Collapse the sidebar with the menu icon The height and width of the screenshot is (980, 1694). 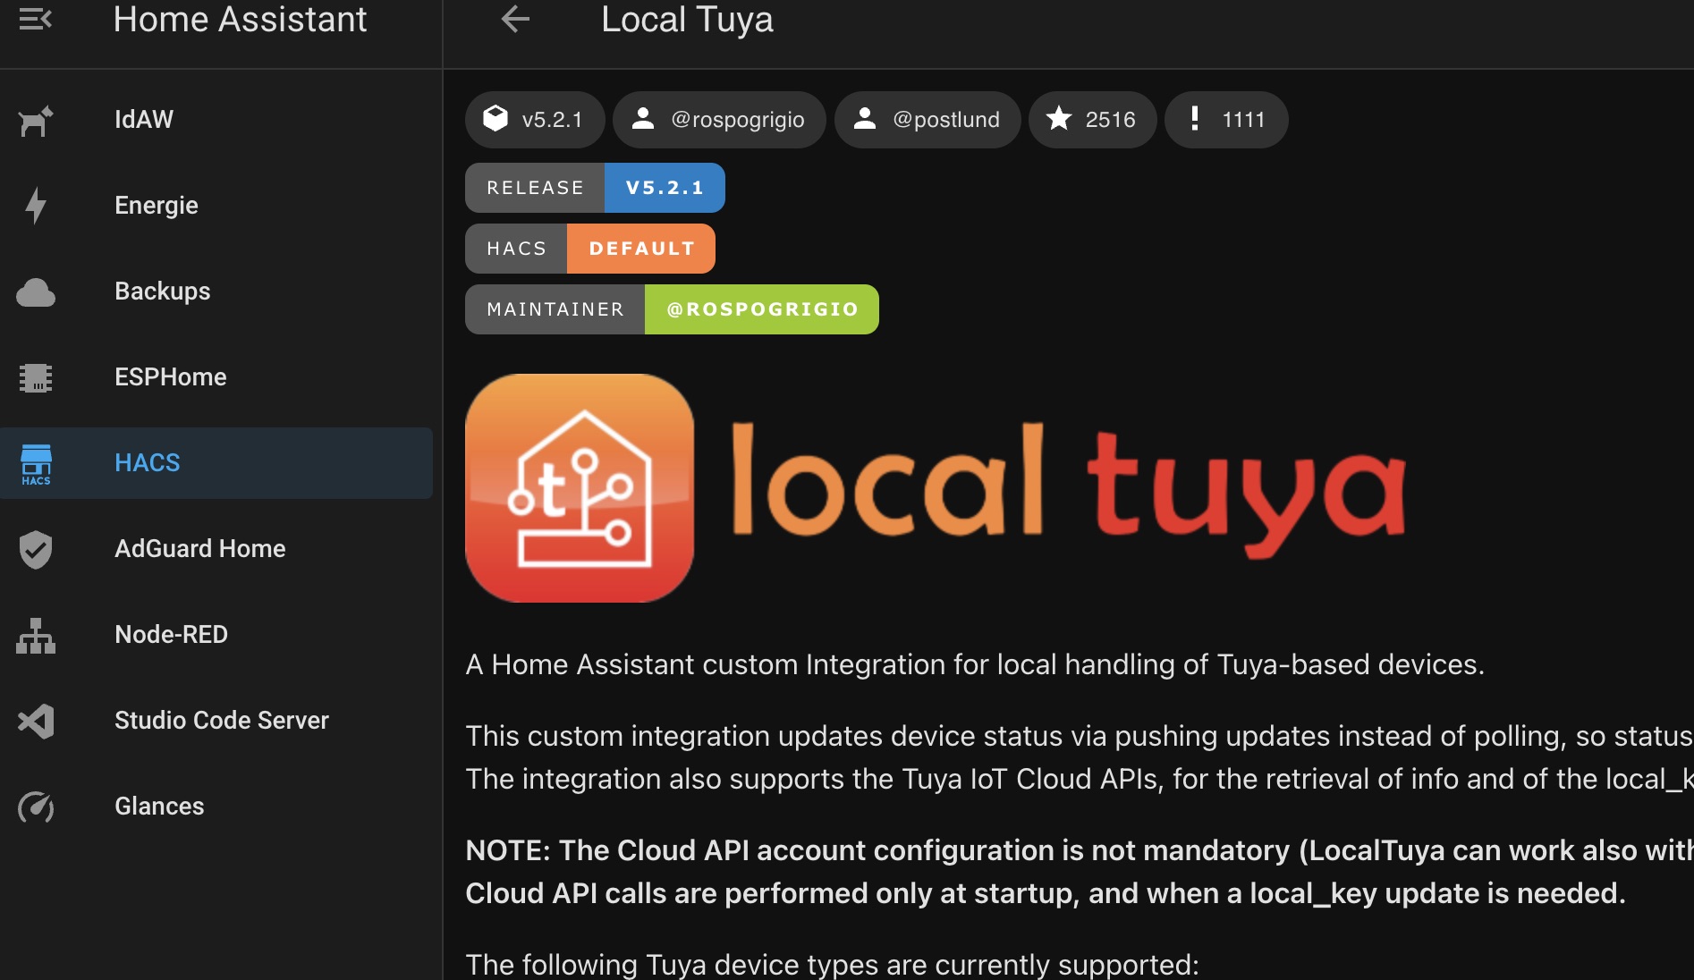coord(36,19)
